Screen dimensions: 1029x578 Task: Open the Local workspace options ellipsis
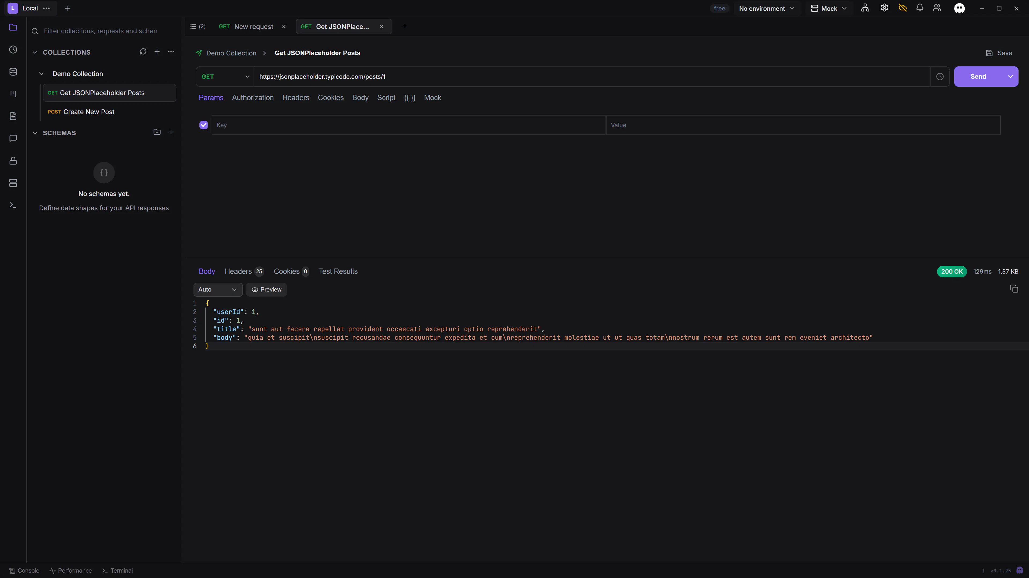coord(46,8)
